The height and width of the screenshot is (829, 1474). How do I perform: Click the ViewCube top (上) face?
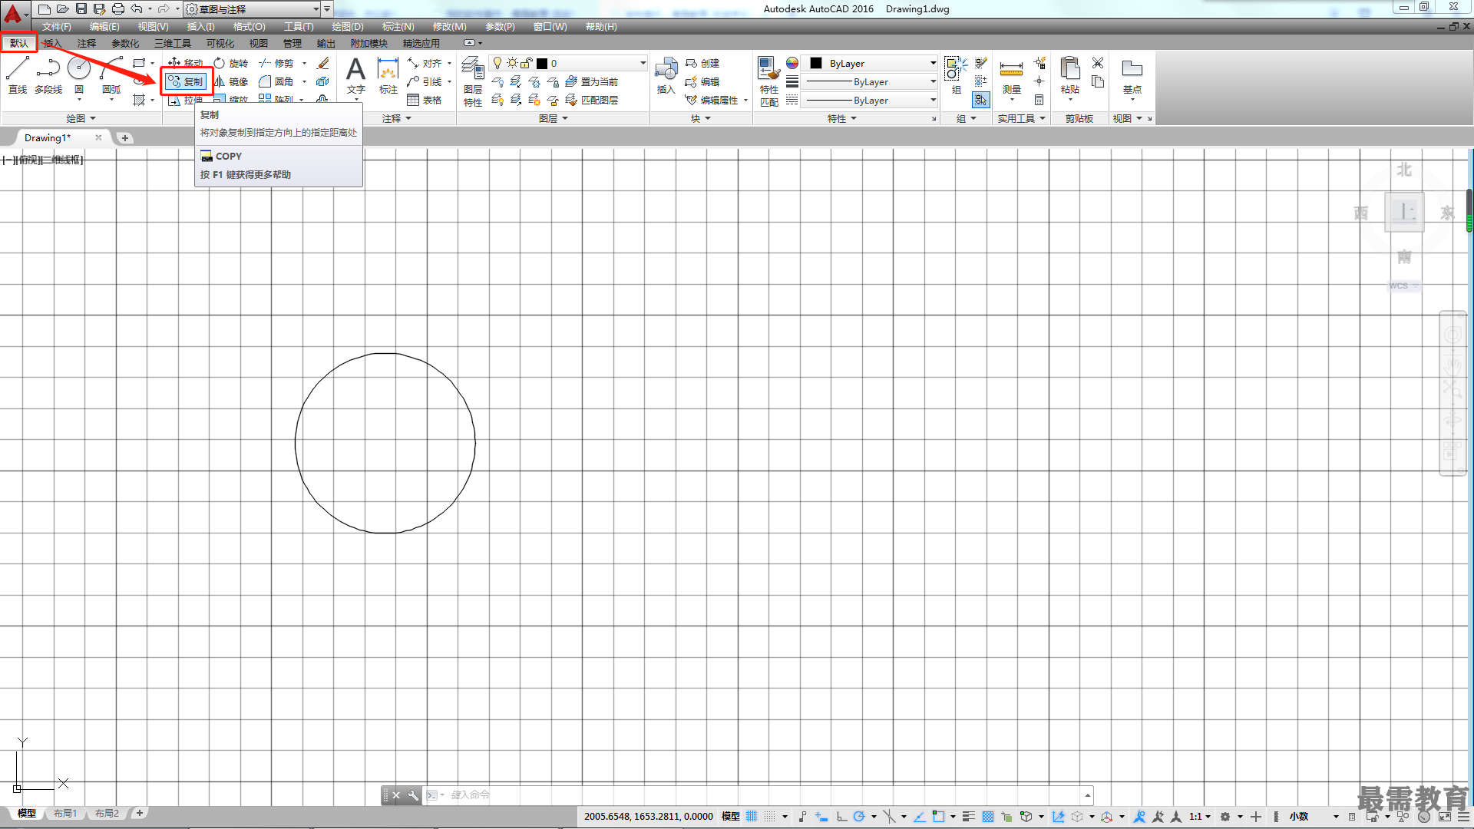point(1404,211)
